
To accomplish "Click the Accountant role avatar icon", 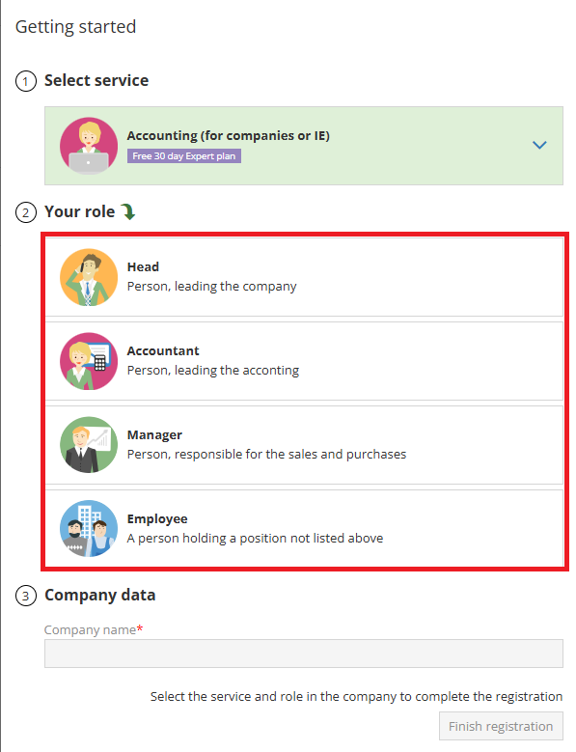I will [x=89, y=361].
